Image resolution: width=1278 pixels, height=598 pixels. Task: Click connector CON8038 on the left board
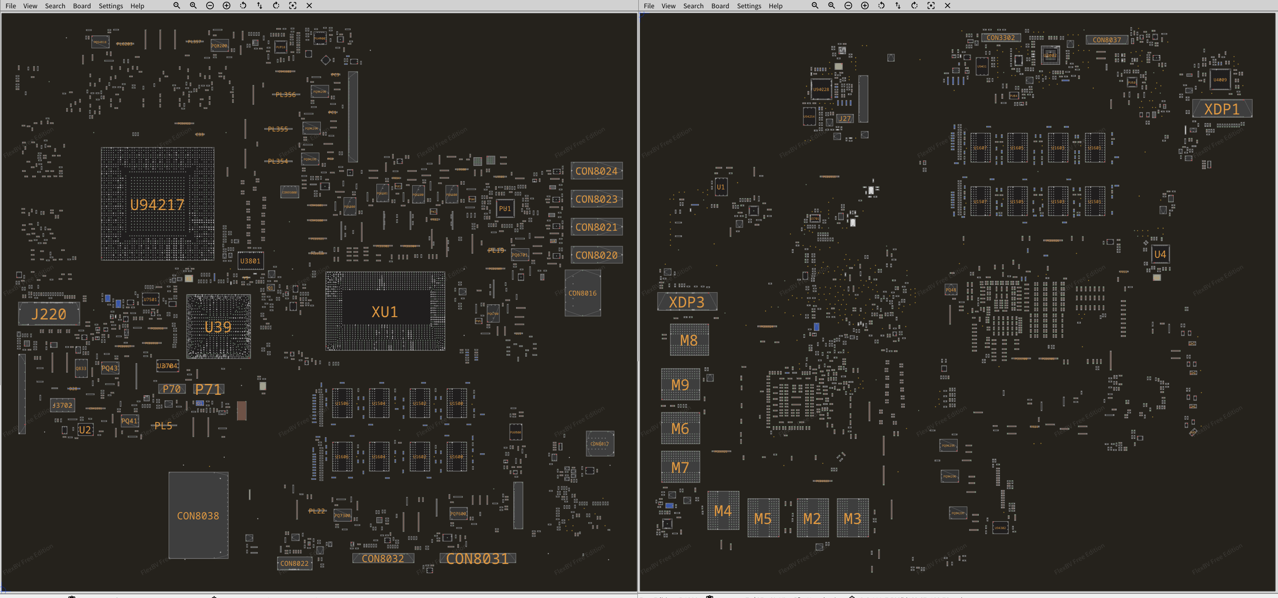pos(198,515)
